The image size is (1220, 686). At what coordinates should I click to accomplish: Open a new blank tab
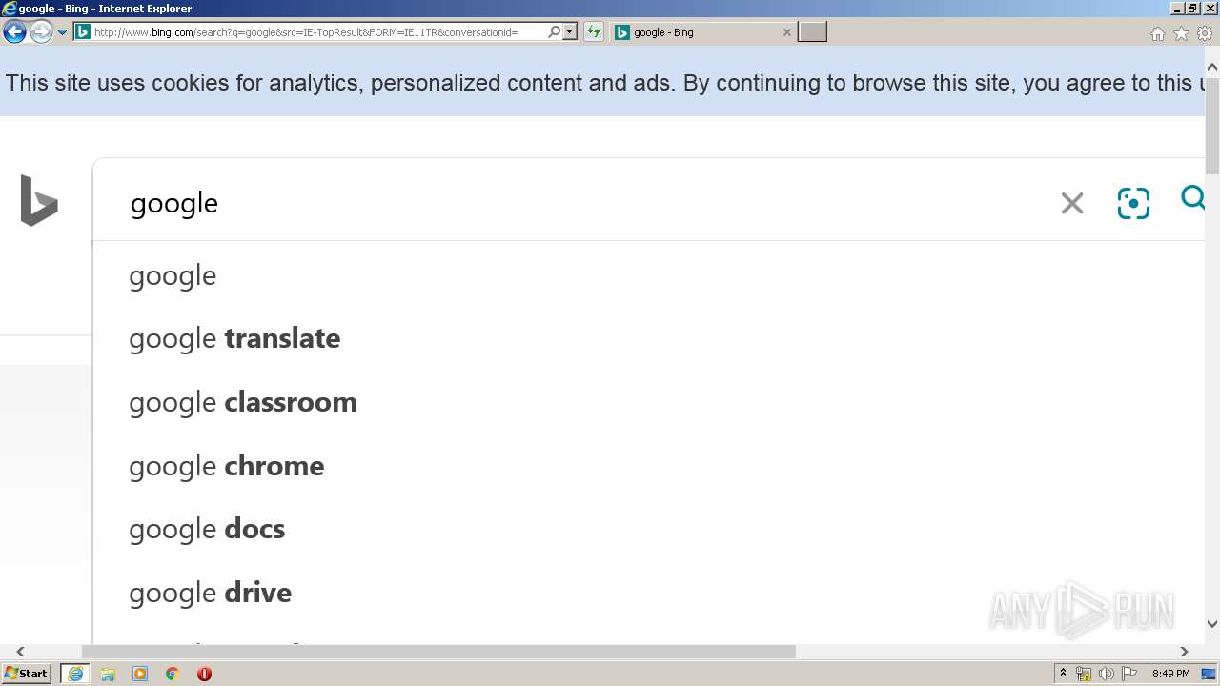point(812,32)
